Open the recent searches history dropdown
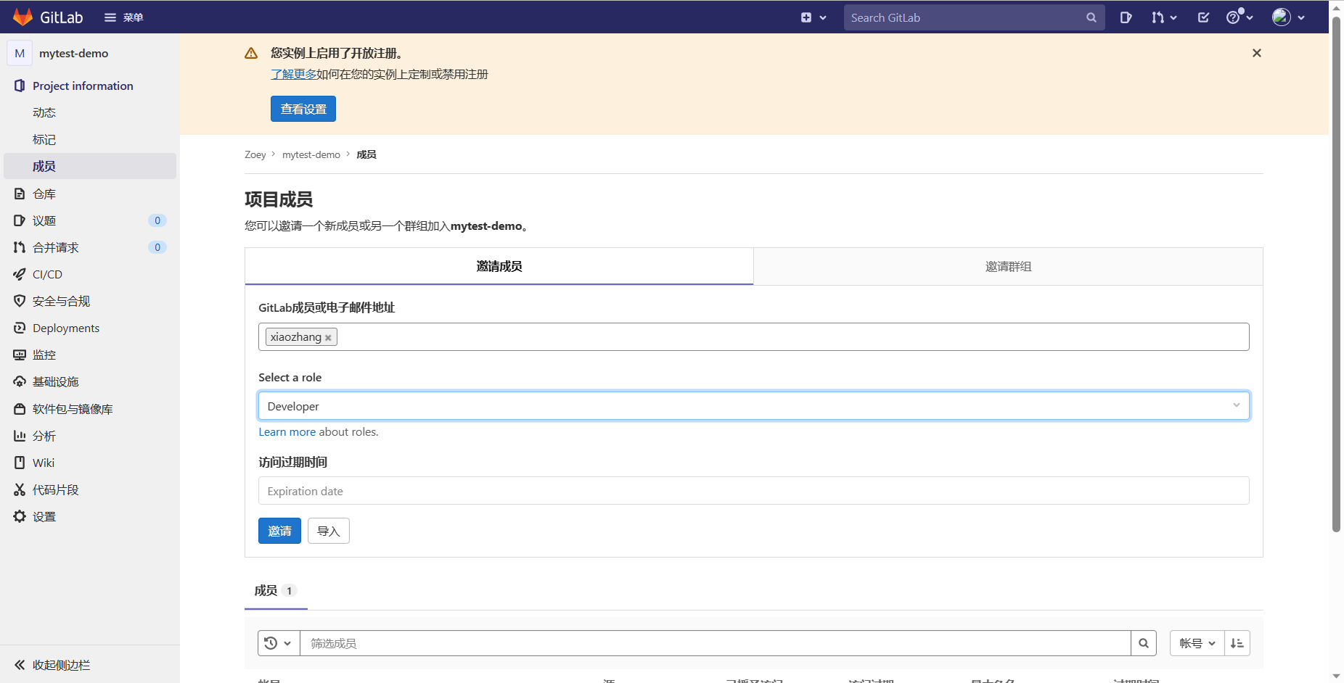This screenshot has height=683, width=1344. tap(279, 643)
